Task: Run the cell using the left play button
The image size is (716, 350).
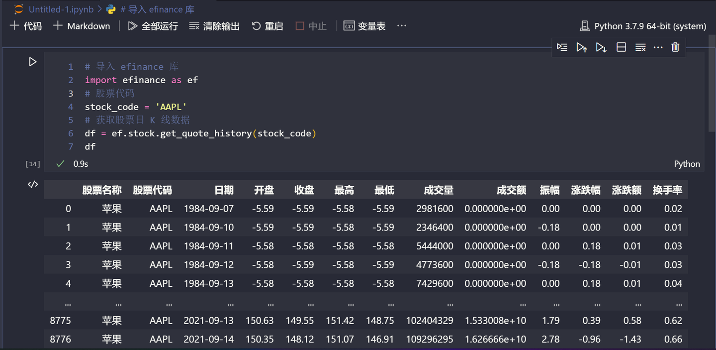Action: pyautogui.click(x=32, y=62)
